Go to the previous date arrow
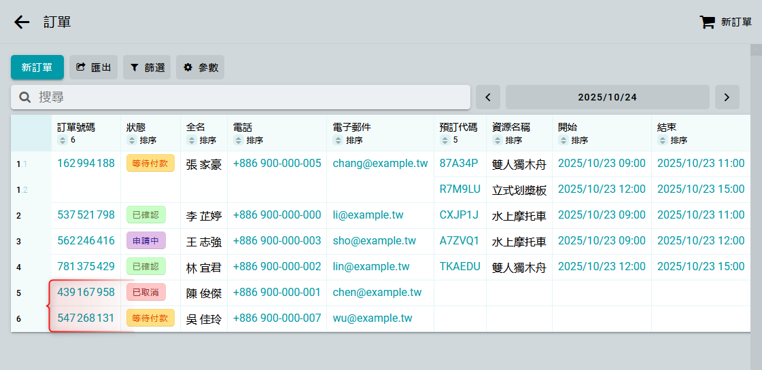762x370 pixels. [x=488, y=97]
